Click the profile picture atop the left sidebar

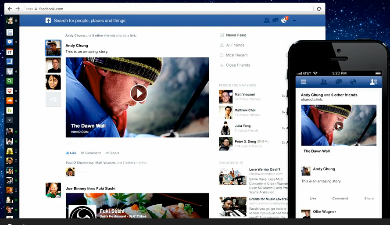coord(10,20)
